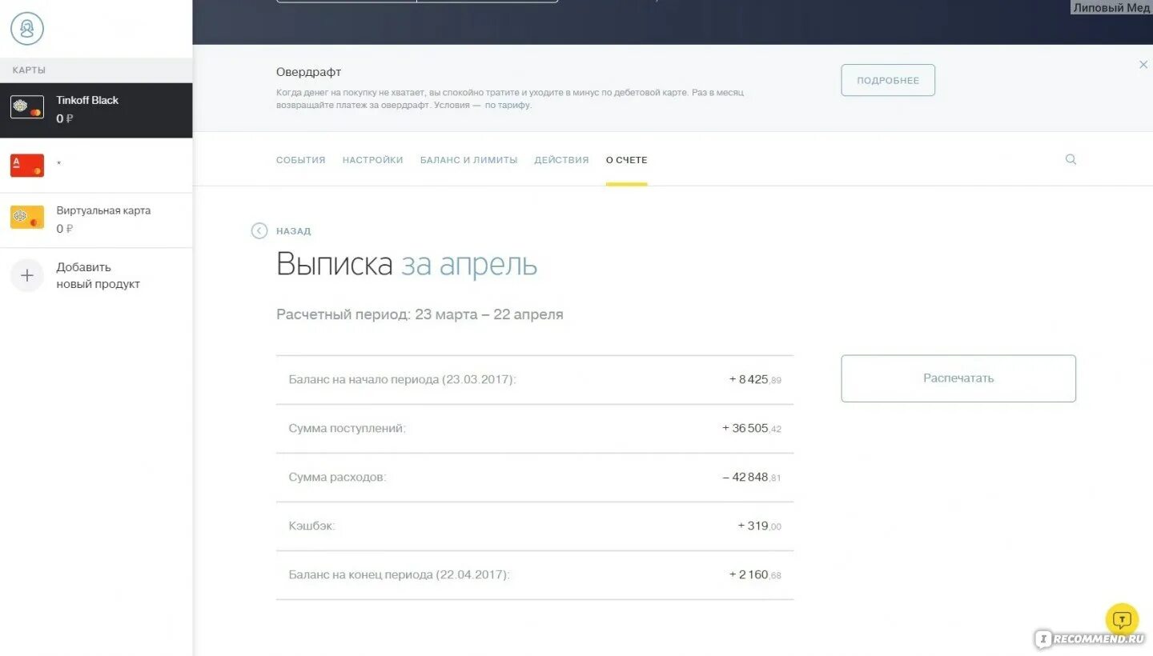Click the back arrow circle icon
The width and height of the screenshot is (1153, 656).
coord(259,230)
